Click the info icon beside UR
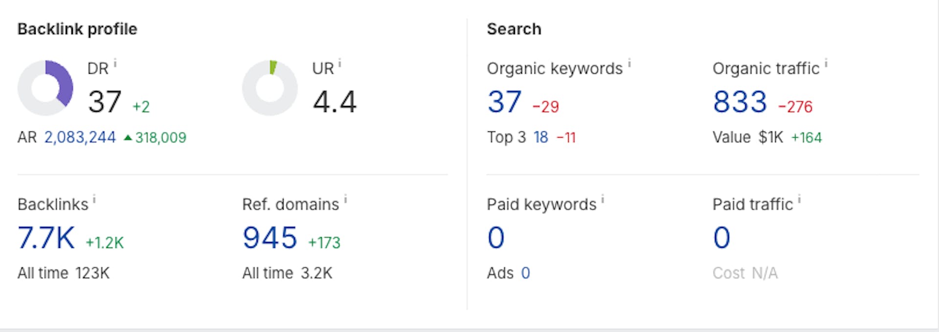This screenshot has height=332, width=939. click(339, 63)
